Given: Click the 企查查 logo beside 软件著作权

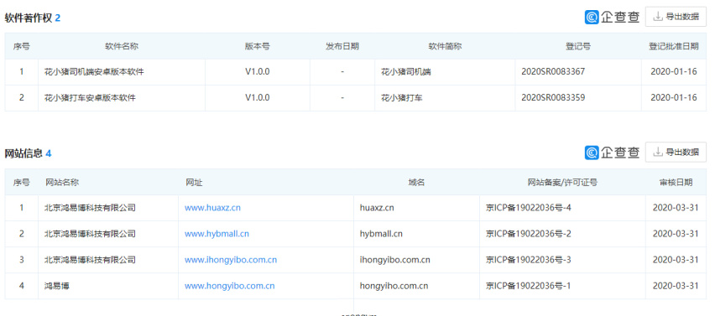Looking at the screenshot, I should tap(612, 17).
